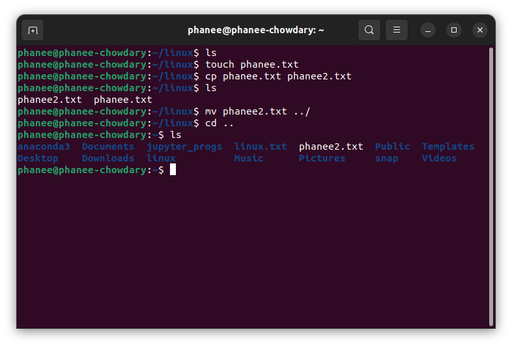Close the terminal window
Screen dimensions: 512x347
(480, 31)
